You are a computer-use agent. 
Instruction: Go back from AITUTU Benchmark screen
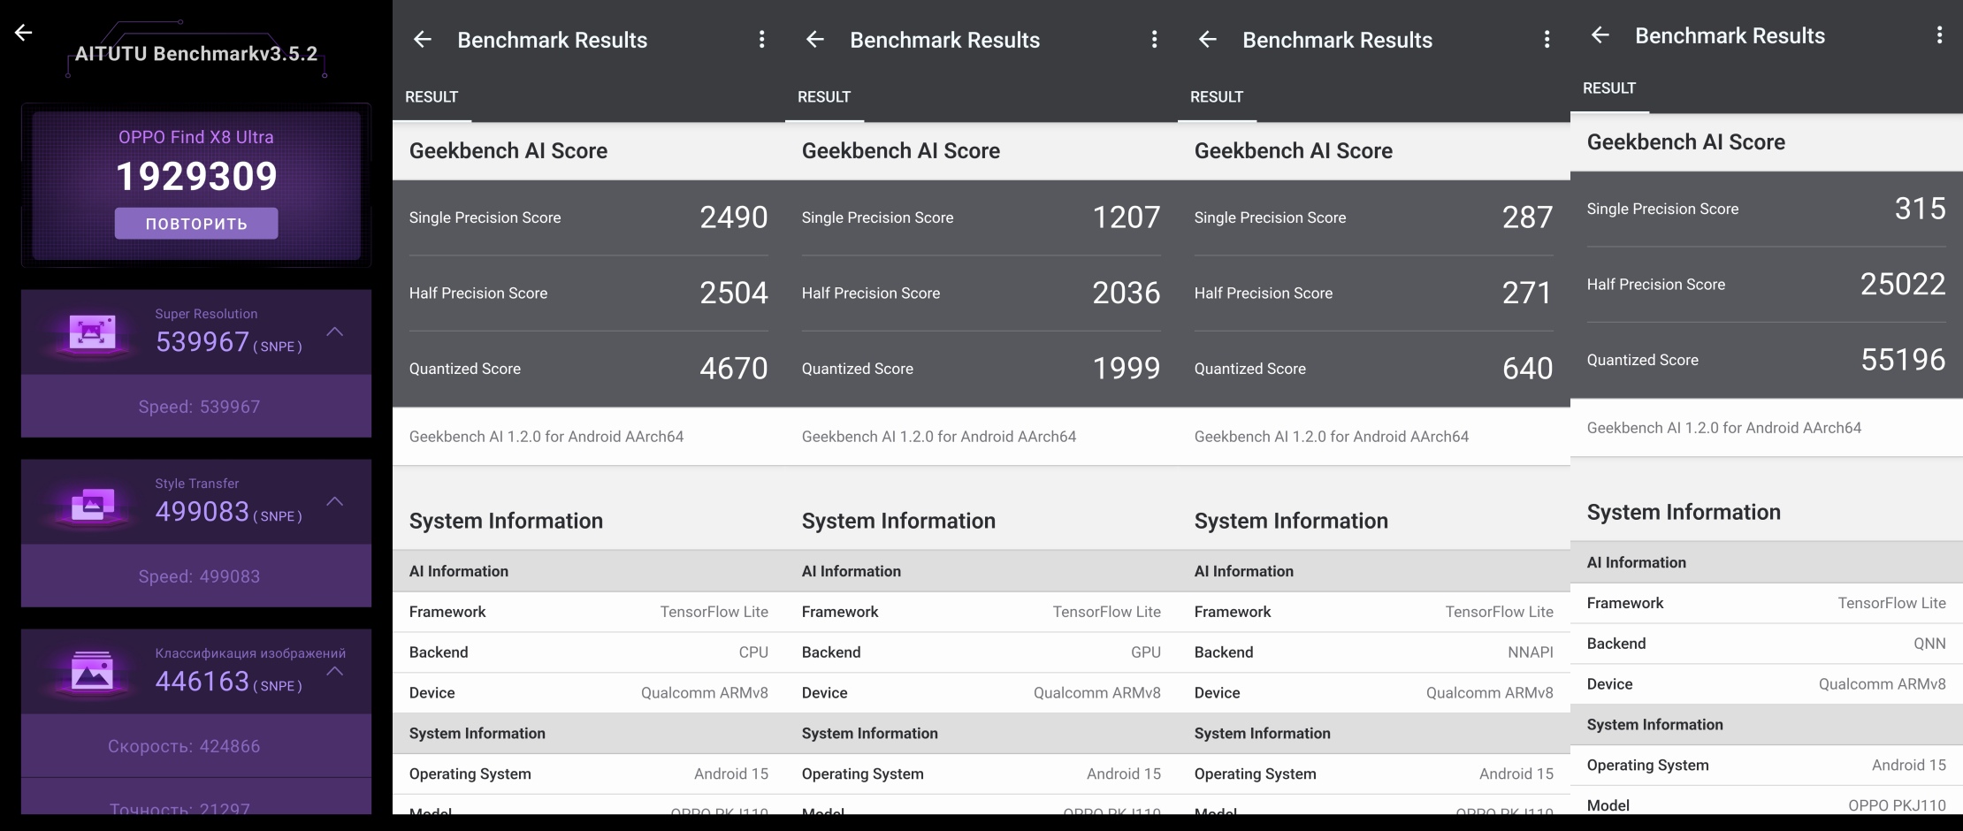pyautogui.click(x=24, y=33)
